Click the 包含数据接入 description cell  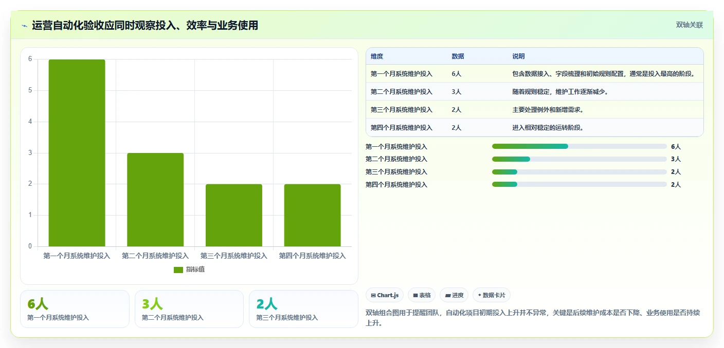click(604, 74)
